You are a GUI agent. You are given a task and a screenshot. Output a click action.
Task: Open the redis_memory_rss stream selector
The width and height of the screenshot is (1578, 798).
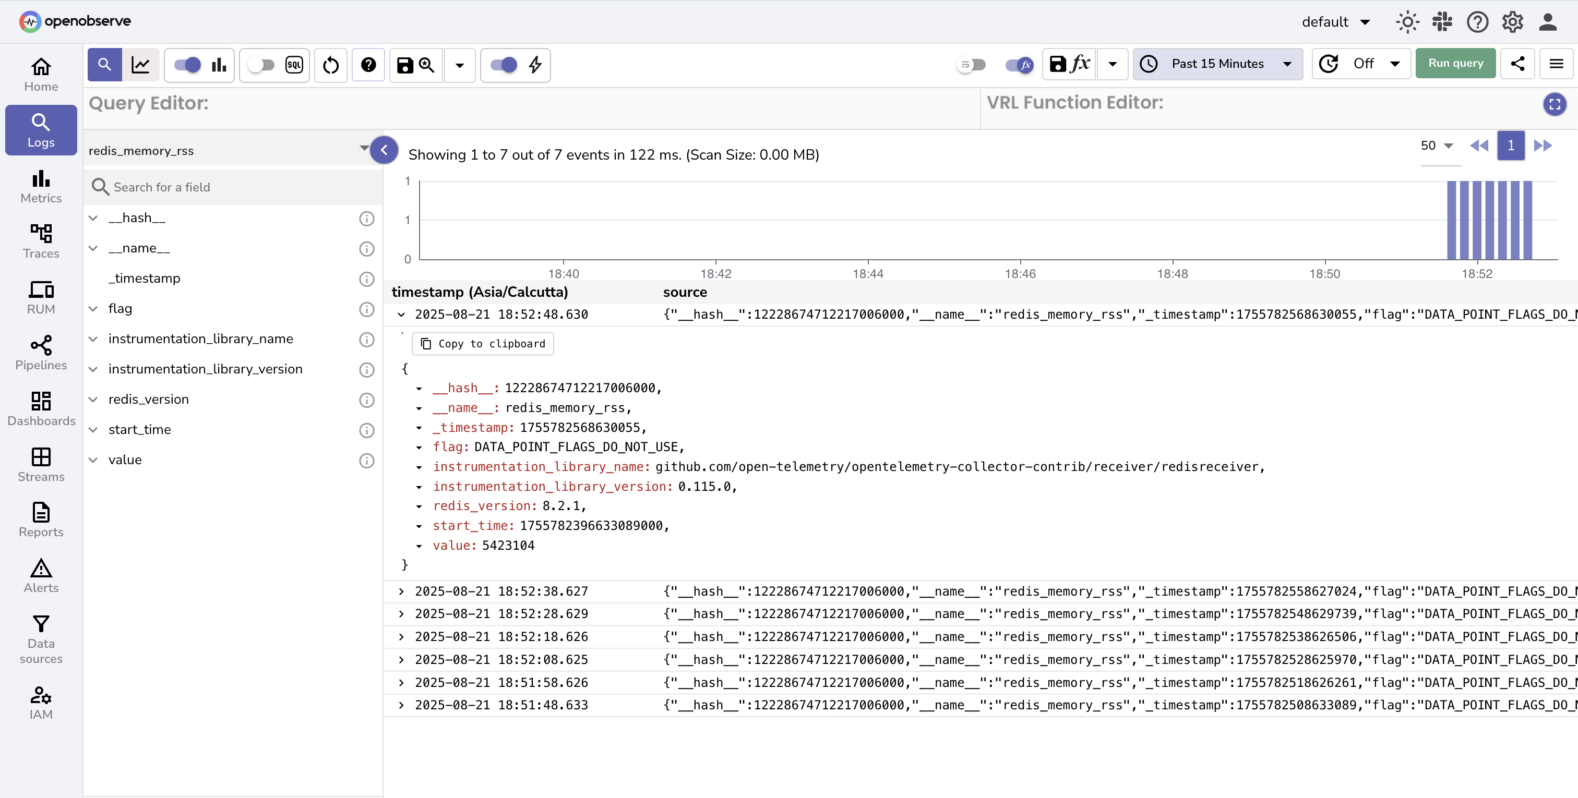[x=226, y=150]
